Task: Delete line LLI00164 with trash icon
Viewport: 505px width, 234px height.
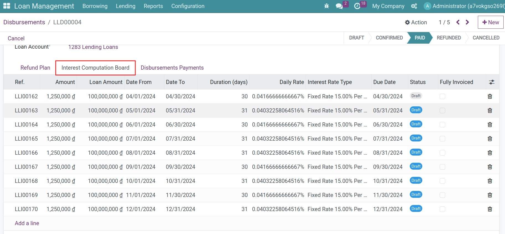Action: pyautogui.click(x=490, y=125)
